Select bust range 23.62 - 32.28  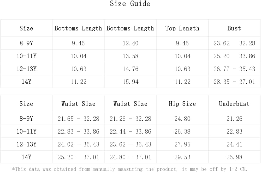(x=234, y=43)
